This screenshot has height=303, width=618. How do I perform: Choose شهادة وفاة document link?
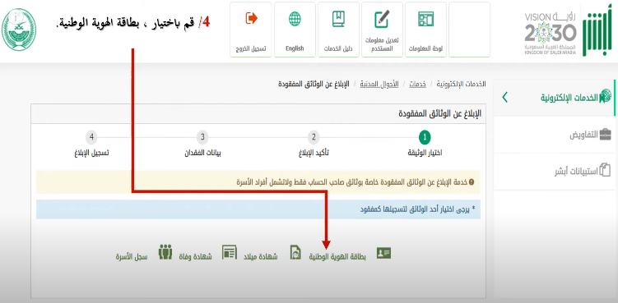coord(196,257)
